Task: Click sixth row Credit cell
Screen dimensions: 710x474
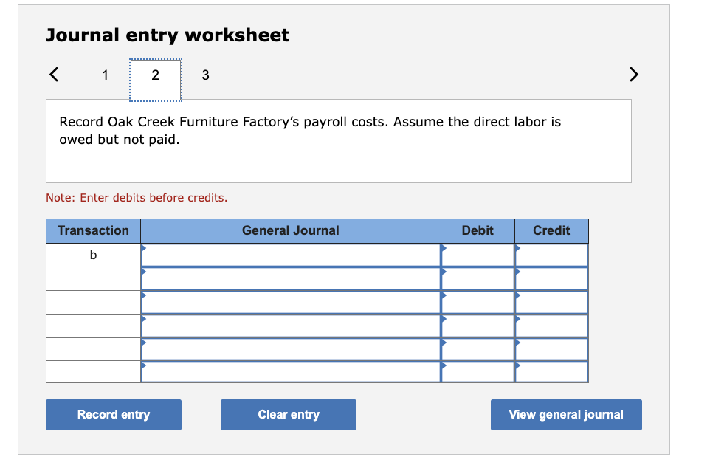Action: click(x=551, y=371)
